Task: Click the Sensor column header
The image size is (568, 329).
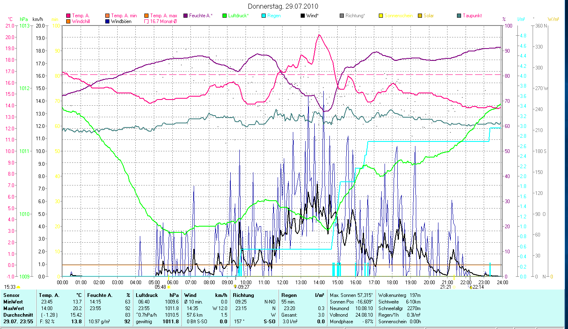Action: (11, 295)
